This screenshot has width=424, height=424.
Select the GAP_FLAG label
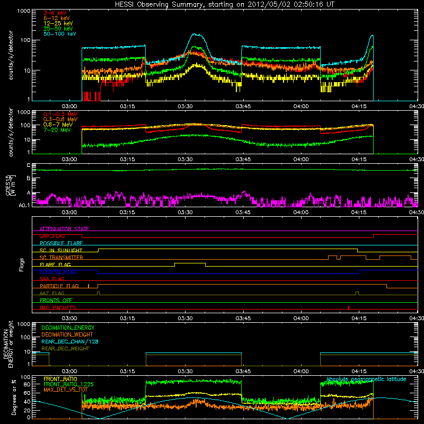click(52, 236)
